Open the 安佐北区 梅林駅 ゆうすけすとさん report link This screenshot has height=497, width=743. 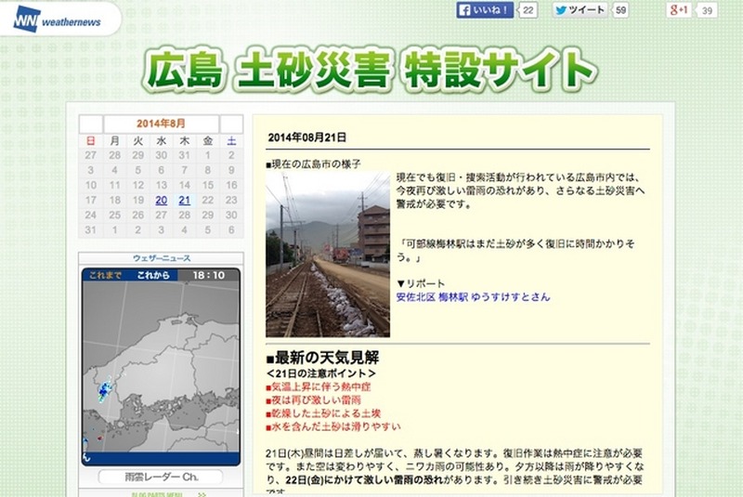point(473,297)
